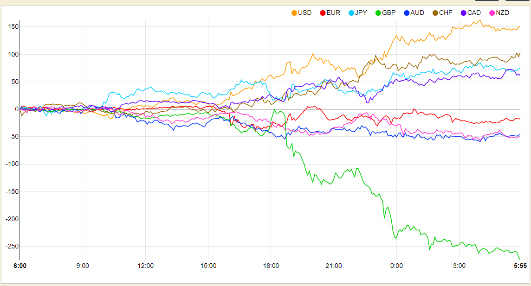The width and height of the screenshot is (531, 286).
Task: Toggle the NZD legend entry
Action: pos(499,13)
